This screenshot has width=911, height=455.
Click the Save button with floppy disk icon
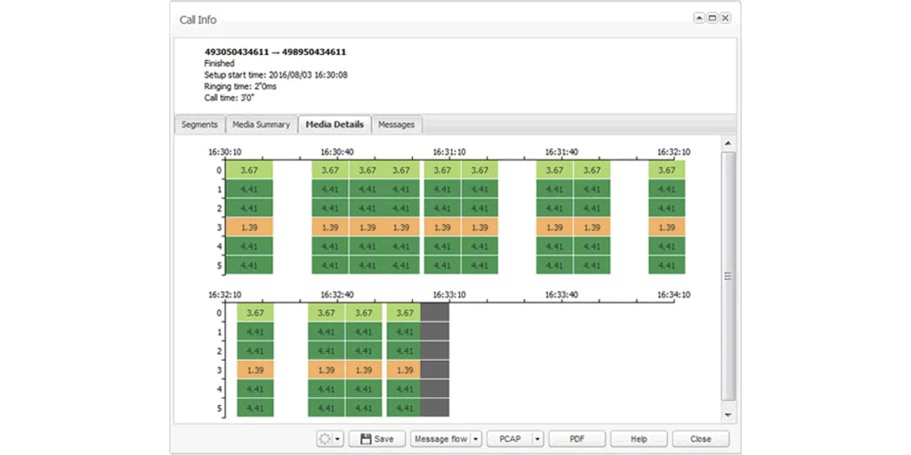coord(376,439)
